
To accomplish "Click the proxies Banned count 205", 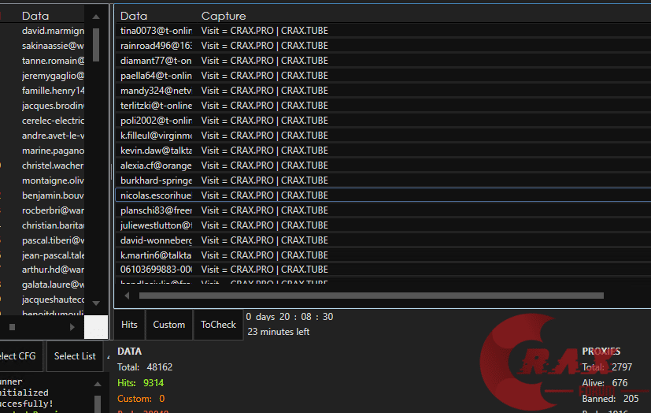I will point(631,399).
